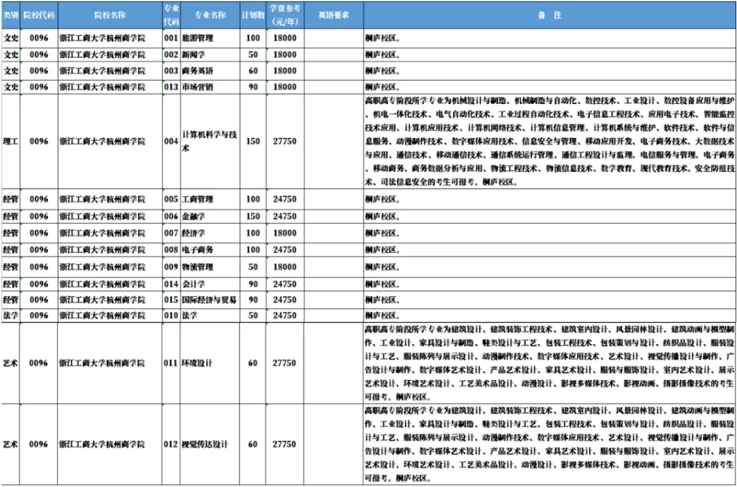Select the 专业名称 column header
Image resolution: width=737 pixels, height=487 pixels.
click(x=209, y=15)
